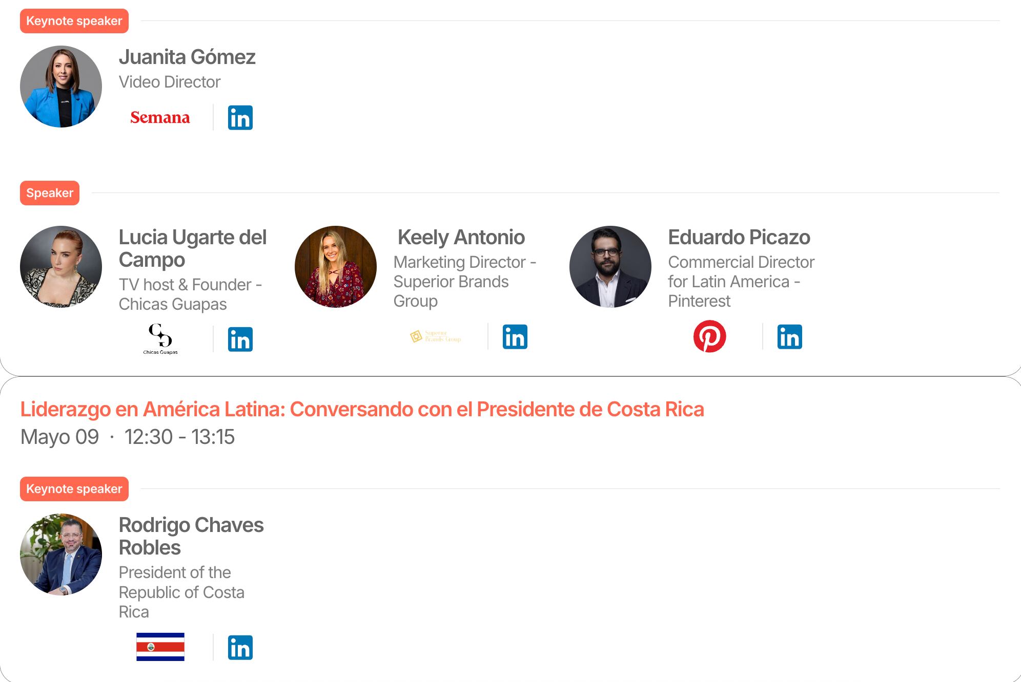The height and width of the screenshot is (682, 1021).
Task: Click the Chicas Guapas logo
Action: point(160,338)
